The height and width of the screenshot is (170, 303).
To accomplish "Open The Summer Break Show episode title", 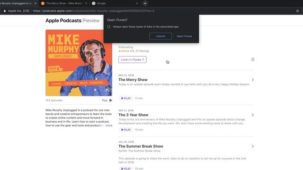I will (141, 146).
